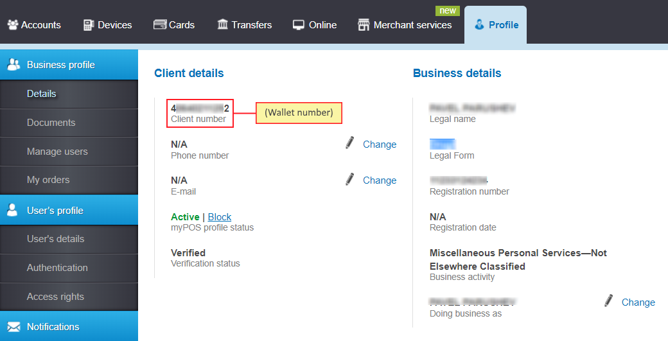Block the myPOS profile via Block link
668x341 pixels.
point(220,216)
